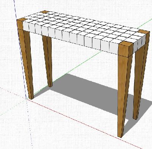Click the back-right wooden corner cap on top
The height and width of the screenshot is (149, 152).
click(144, 31)
